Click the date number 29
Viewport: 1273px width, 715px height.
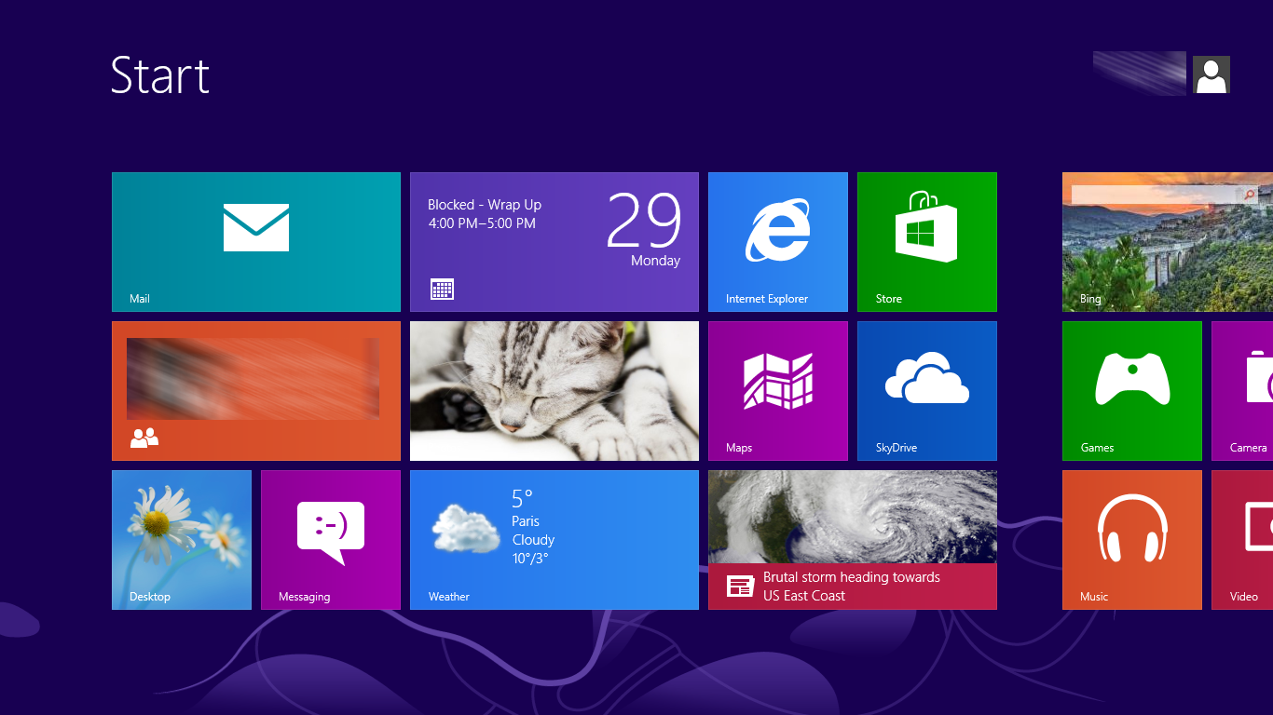click(x=644, y=221)
